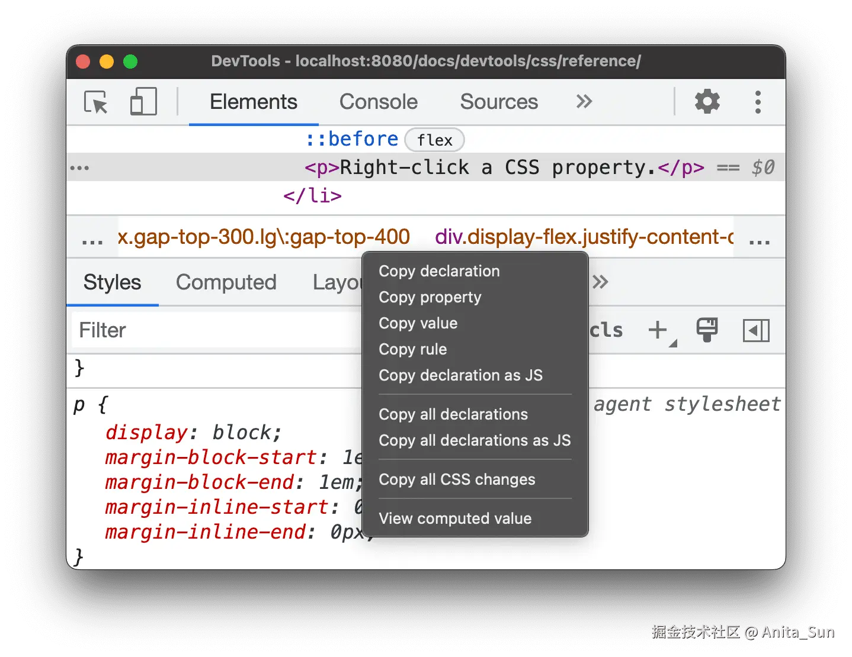Click the $0 console reference marker
The height and width of the screenshot is (657, 852).
pyautogui.click(x=763, y=168)
